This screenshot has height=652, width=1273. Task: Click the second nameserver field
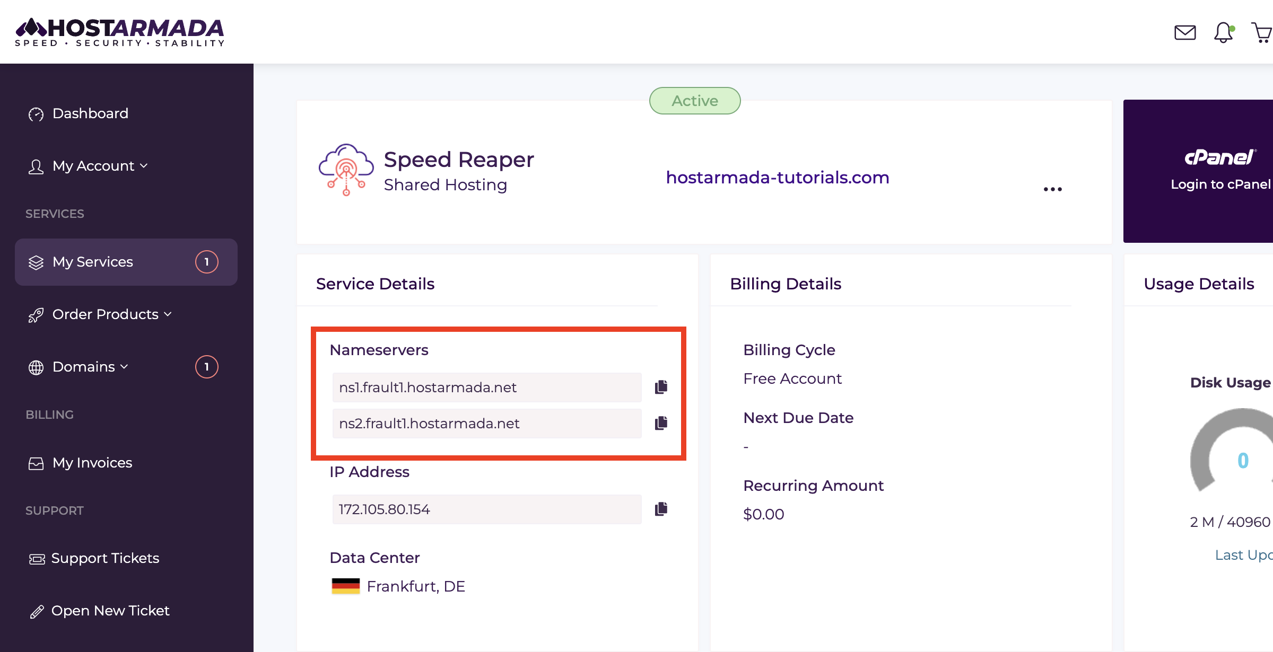[x=487, y=424]
